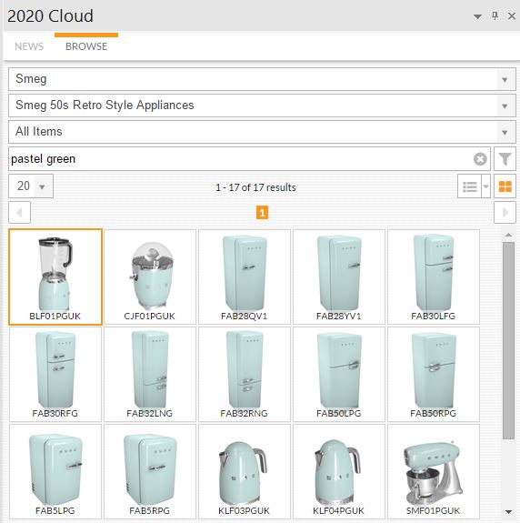Screen dimensions: 520x523
Task: Close the 2020 Cloud panel
Action: (x=512, y=15)
